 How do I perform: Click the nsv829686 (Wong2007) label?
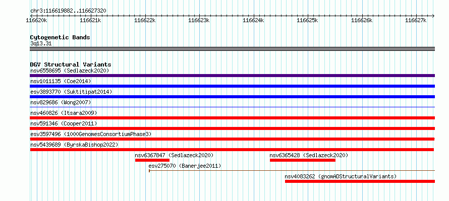click(61, 102)
